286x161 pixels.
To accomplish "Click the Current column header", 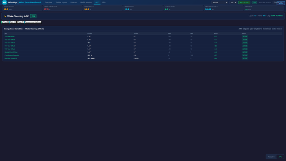I will (90, 34).
